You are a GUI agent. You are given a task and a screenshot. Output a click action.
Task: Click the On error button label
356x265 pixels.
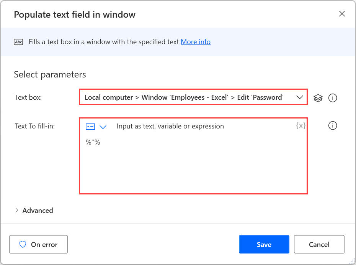click(x=44, y=245)
